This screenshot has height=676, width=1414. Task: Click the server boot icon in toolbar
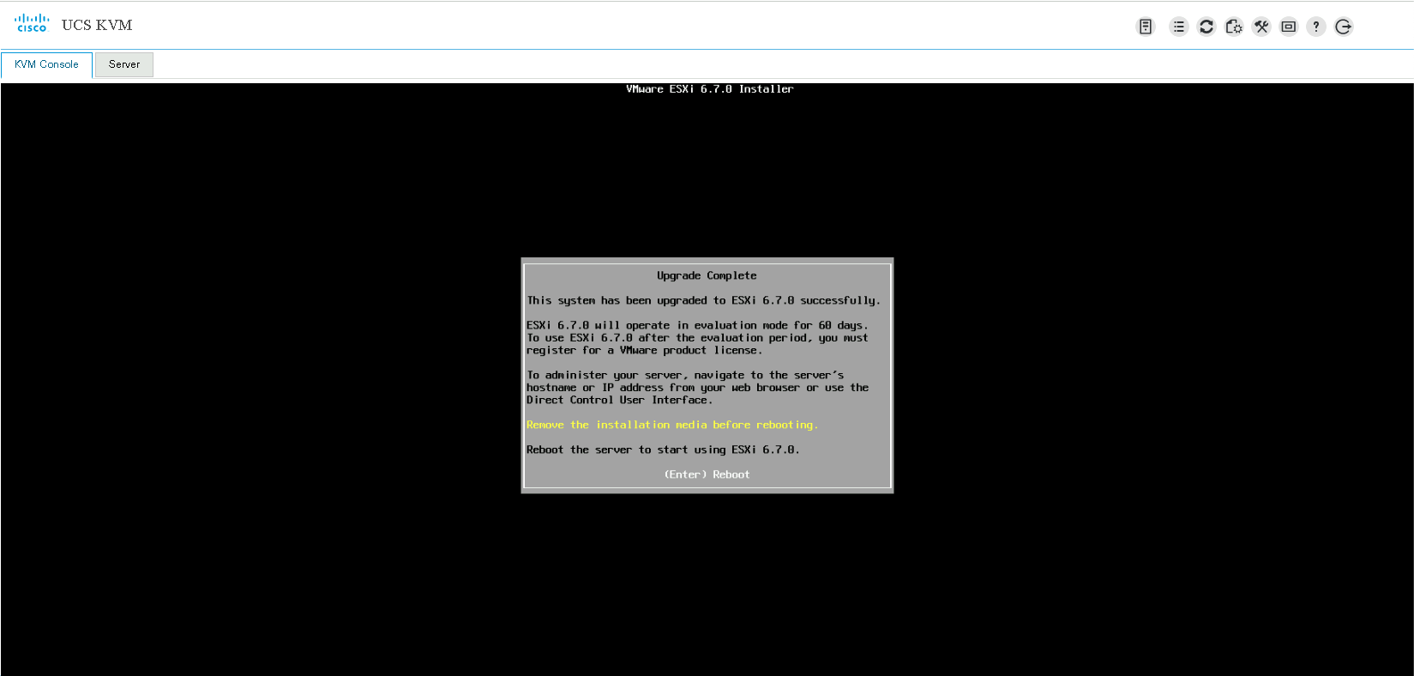[1146, 27]
